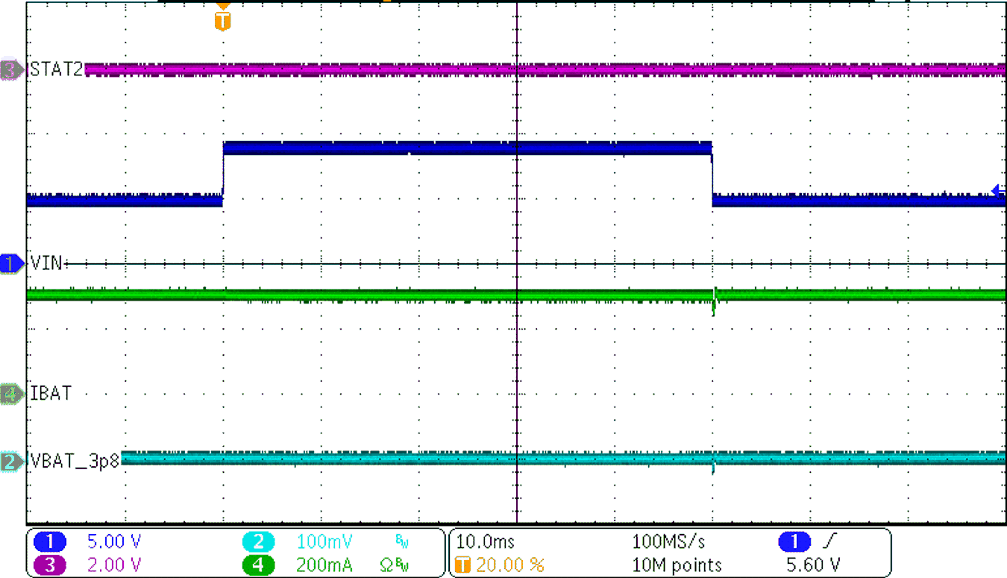The image size is (1007, 578).
Task: Select the Channel 1 badge in the readout bar
Action: point(49,542)
